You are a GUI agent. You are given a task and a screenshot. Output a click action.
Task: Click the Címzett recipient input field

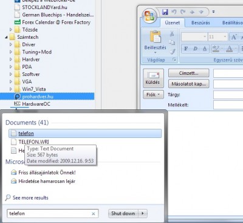(228, 74)
